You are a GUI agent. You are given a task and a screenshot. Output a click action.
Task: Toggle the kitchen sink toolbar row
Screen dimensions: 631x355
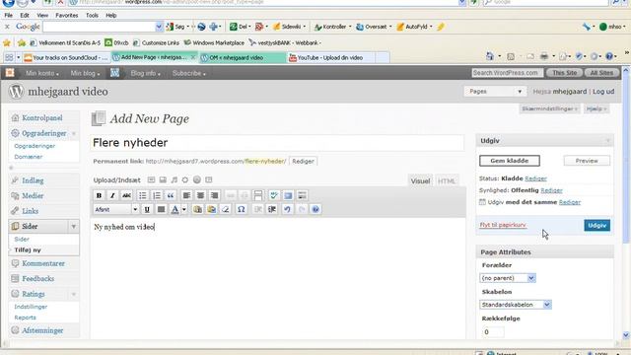click(302, 195)
